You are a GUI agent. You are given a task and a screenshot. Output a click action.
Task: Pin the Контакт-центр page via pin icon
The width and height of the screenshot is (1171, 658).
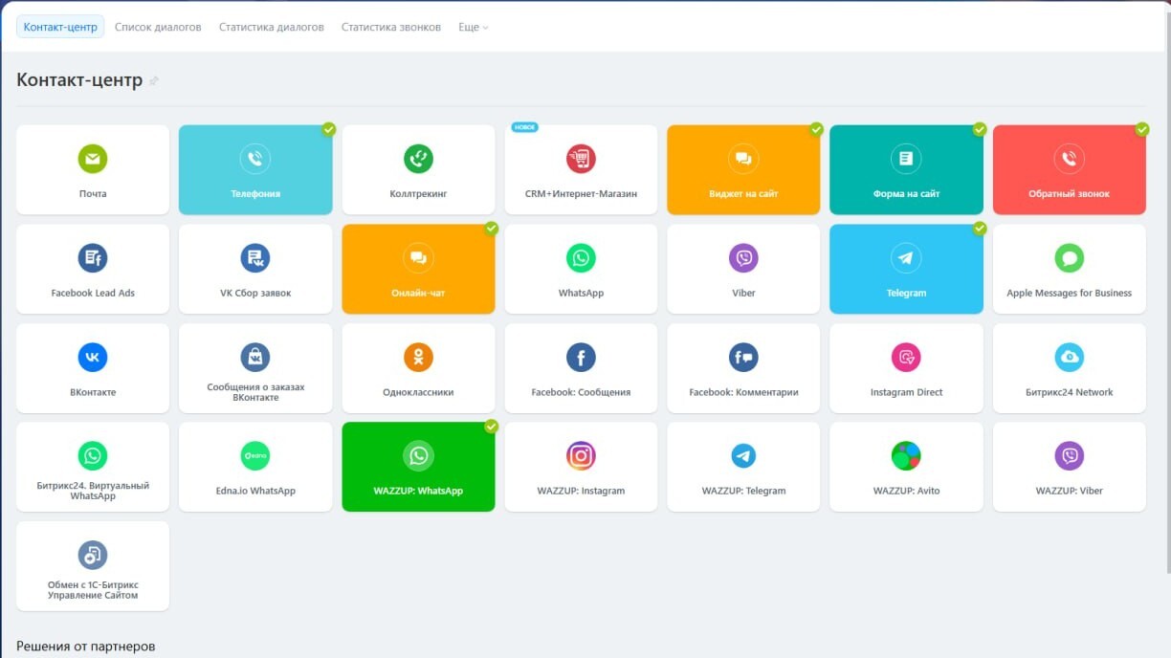(x=154, y=81)
